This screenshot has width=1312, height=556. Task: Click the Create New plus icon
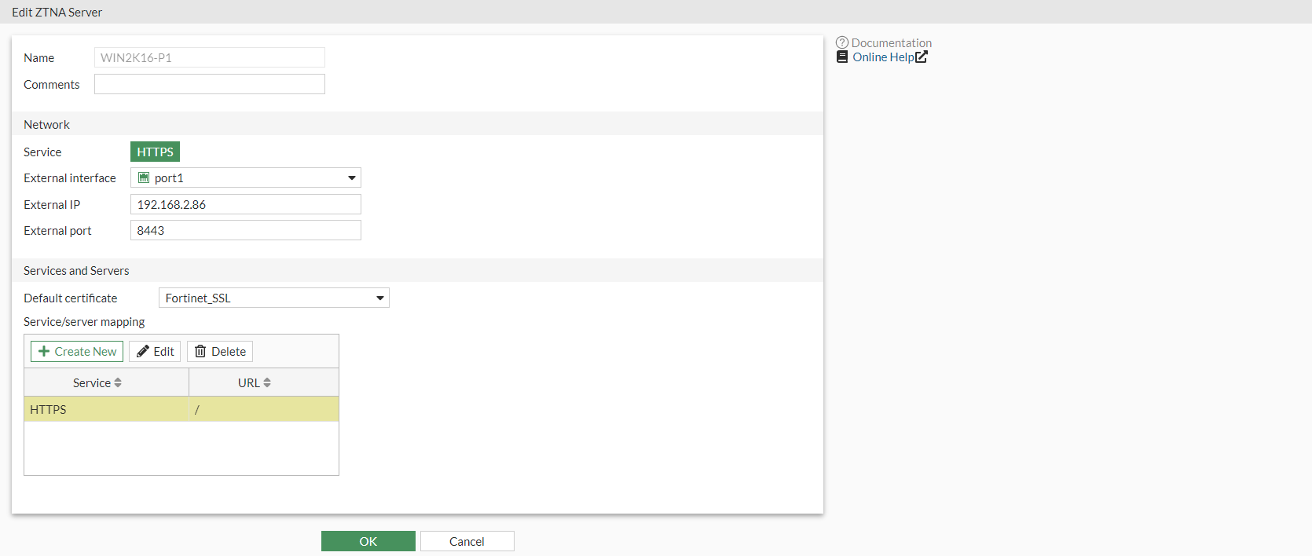pyautogui.click(x=44, y=352)
